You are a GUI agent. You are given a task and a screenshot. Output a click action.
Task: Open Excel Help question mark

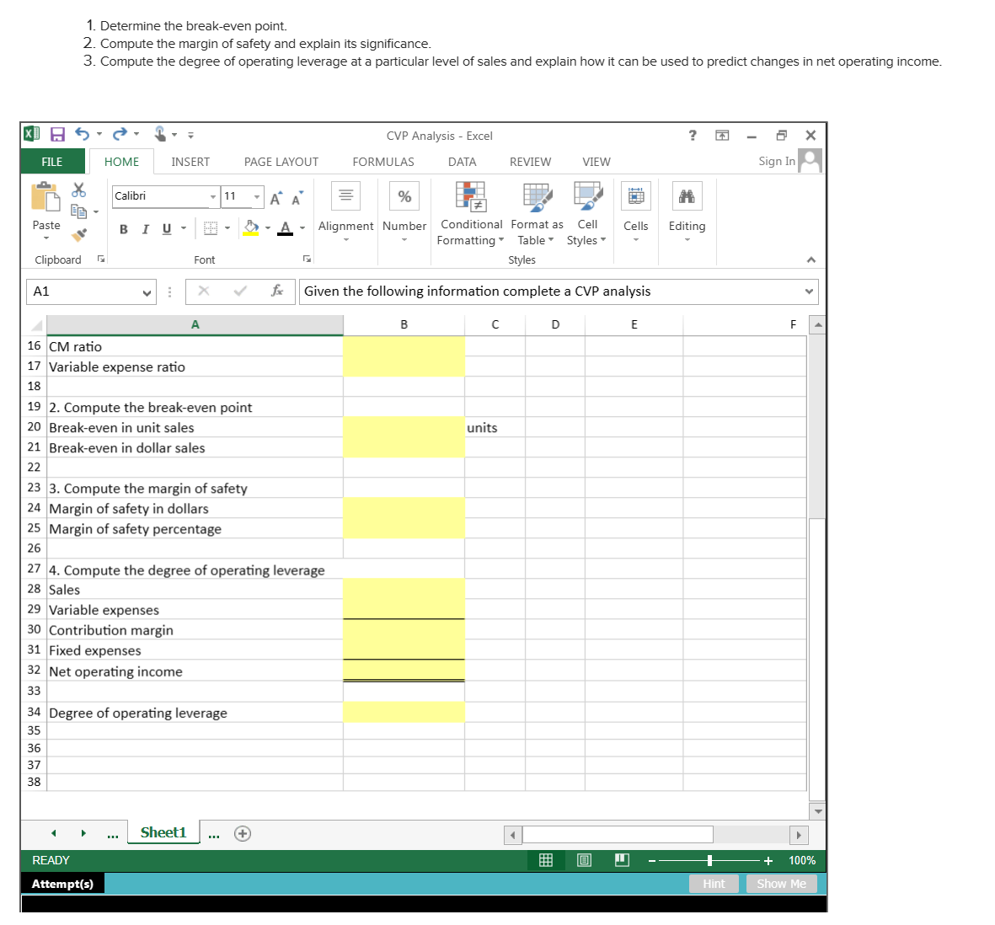pyautogui.click(x=693, y=135)
